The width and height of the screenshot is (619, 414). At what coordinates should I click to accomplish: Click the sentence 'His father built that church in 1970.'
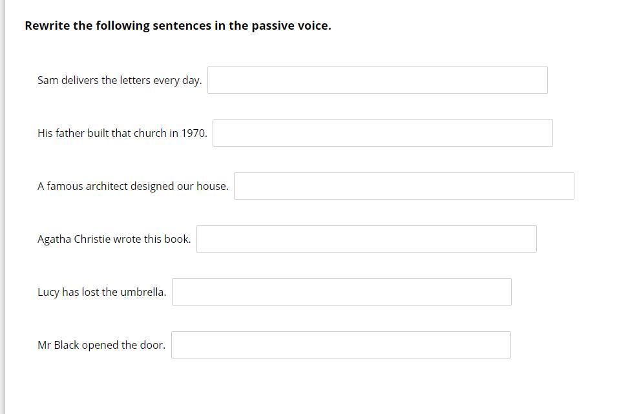[122, 134]
